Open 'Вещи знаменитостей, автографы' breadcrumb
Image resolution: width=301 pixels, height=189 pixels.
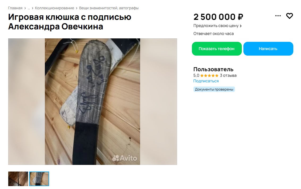[x=109, y=8]
